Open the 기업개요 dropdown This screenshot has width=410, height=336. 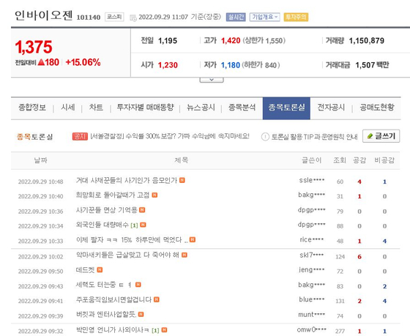pos(264,18)
